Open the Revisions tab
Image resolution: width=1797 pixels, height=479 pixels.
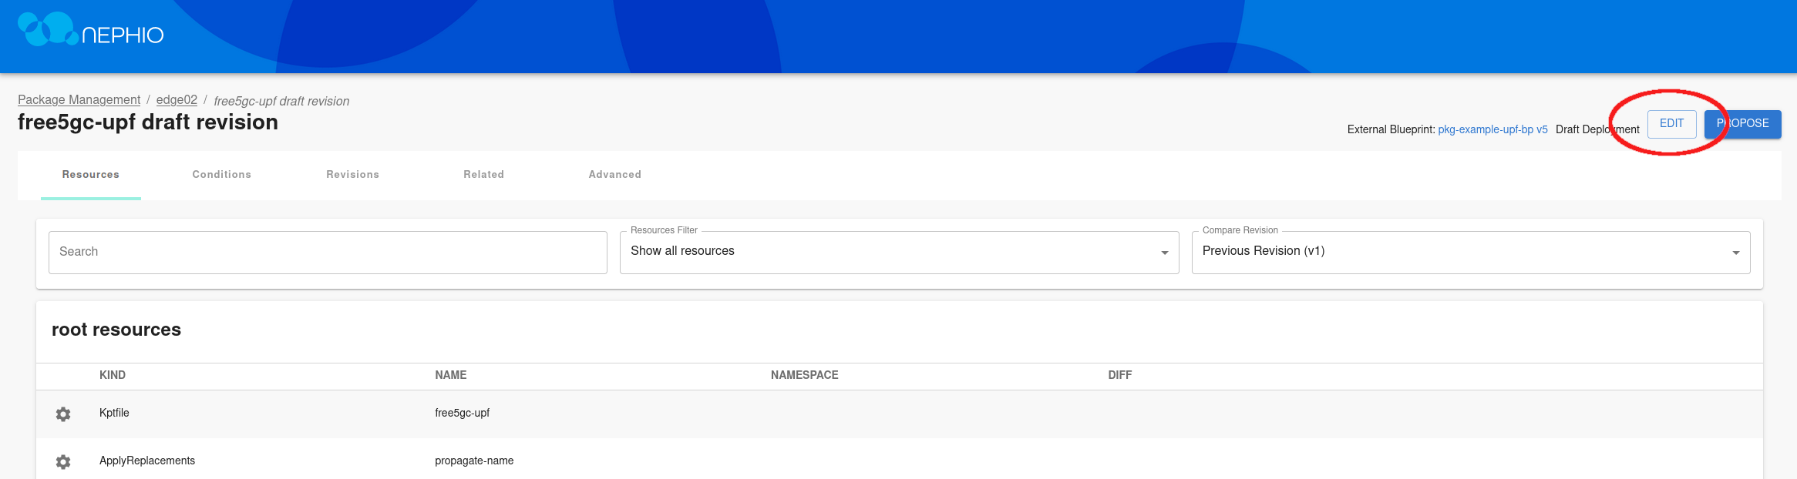(353, 175)
